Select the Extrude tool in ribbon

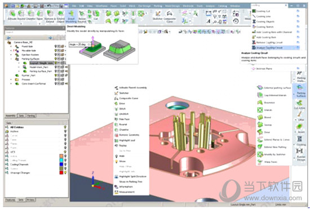pyautogui.click(x=12, y=16)
